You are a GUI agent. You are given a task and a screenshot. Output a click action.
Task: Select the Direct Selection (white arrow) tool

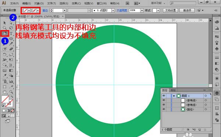pos(11,23)
